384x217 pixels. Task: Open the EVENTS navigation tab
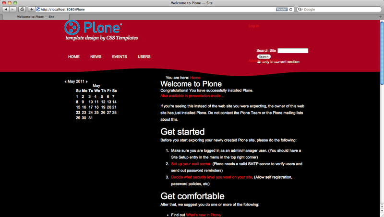120,57
